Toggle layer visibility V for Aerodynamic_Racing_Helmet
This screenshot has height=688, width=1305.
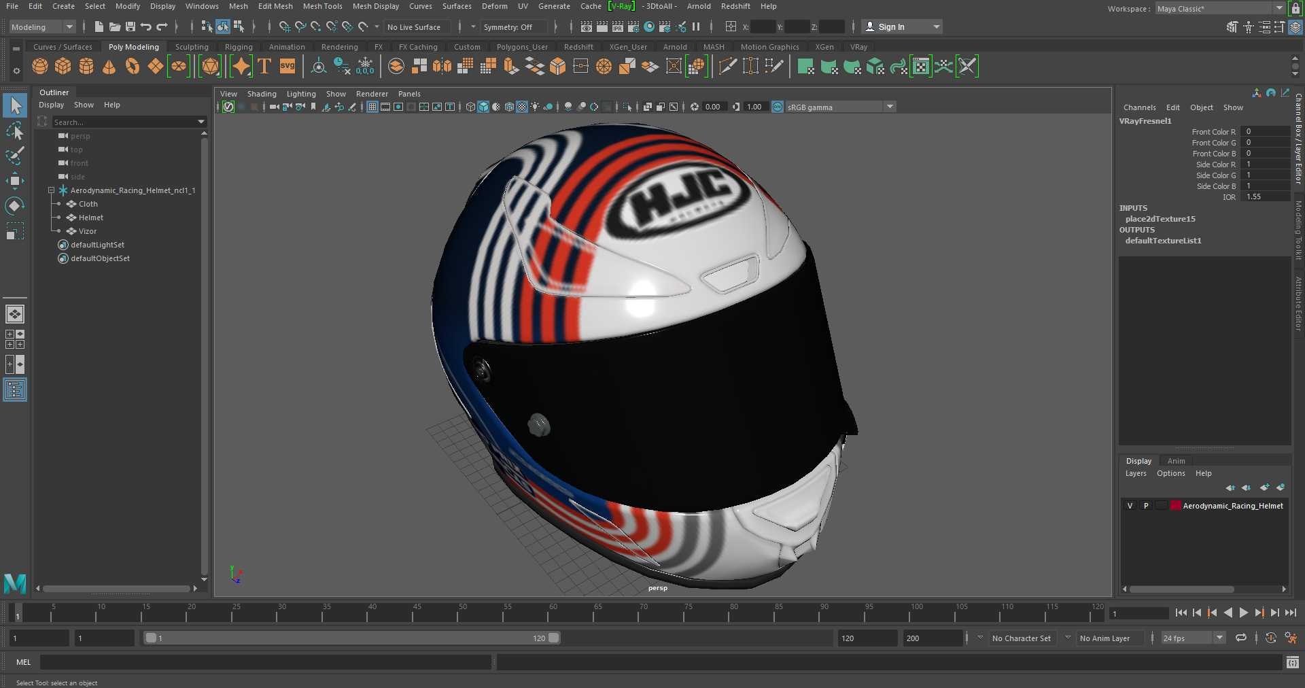1130,506
